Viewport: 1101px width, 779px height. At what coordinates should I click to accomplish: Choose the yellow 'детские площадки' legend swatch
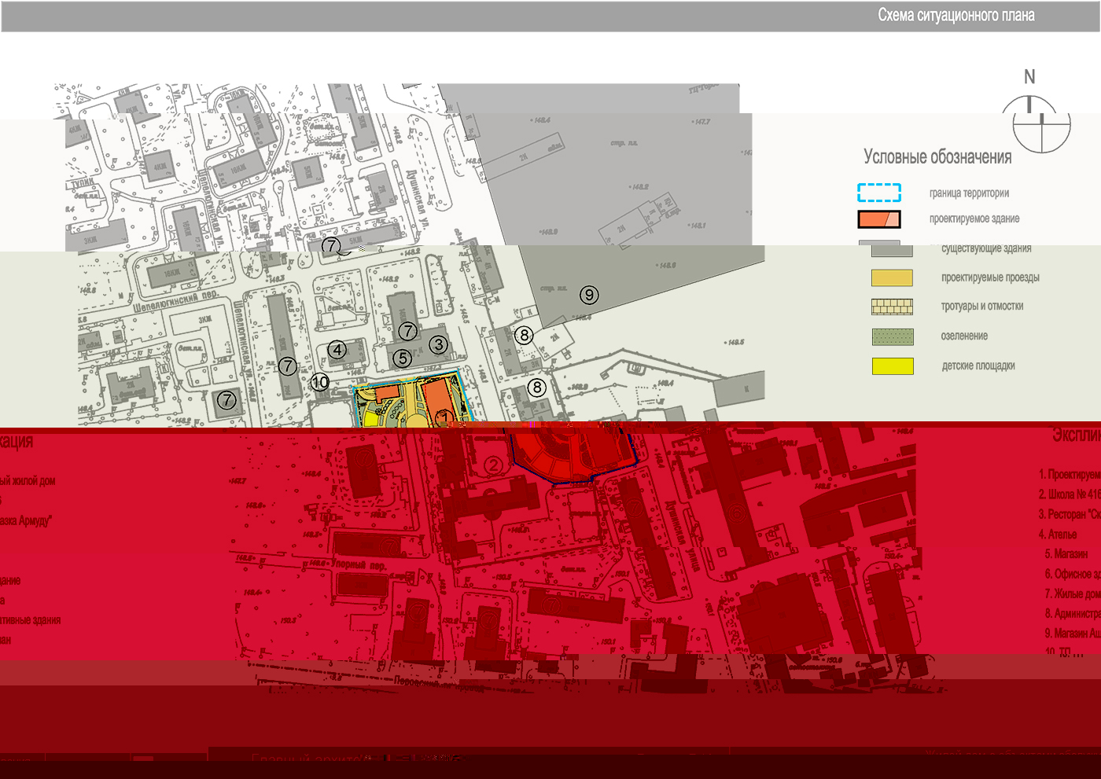pos(892,366)
